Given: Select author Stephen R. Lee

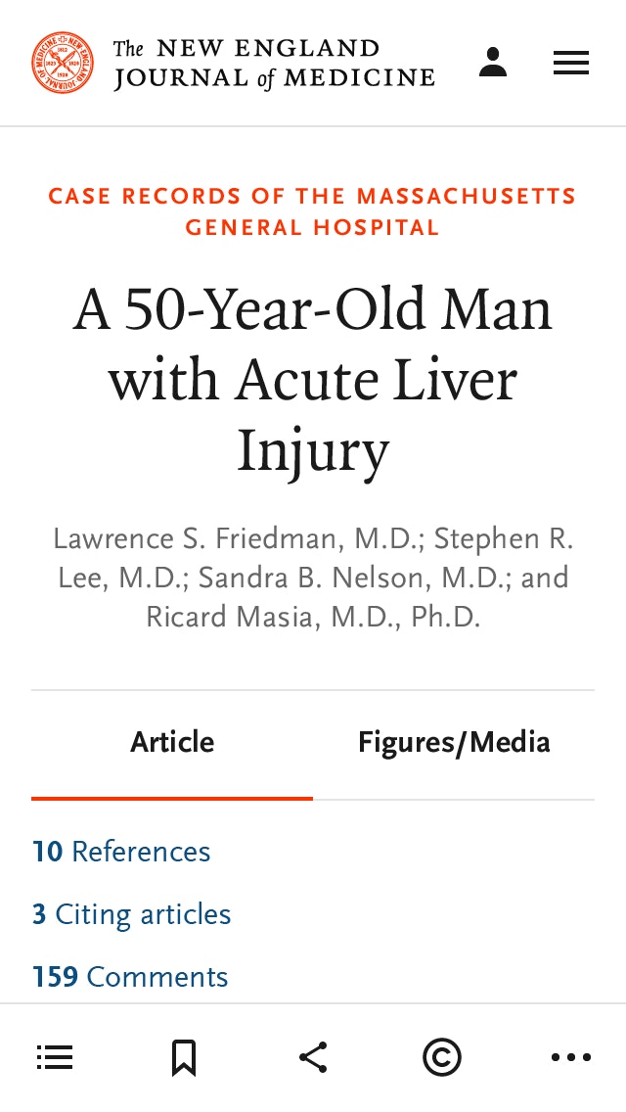Looking at the screenshot, I should (504, 539).
